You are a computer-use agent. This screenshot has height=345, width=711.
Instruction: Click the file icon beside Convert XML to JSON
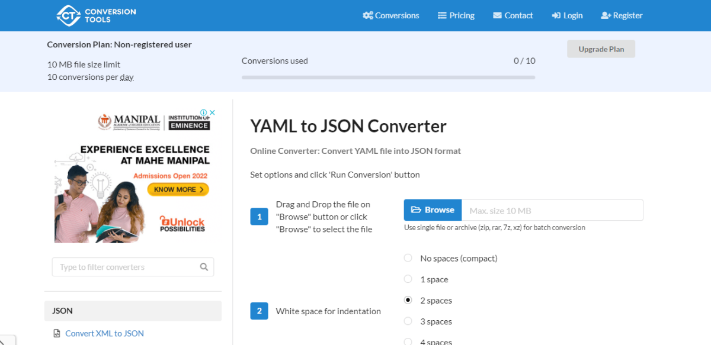pos(57,334)
